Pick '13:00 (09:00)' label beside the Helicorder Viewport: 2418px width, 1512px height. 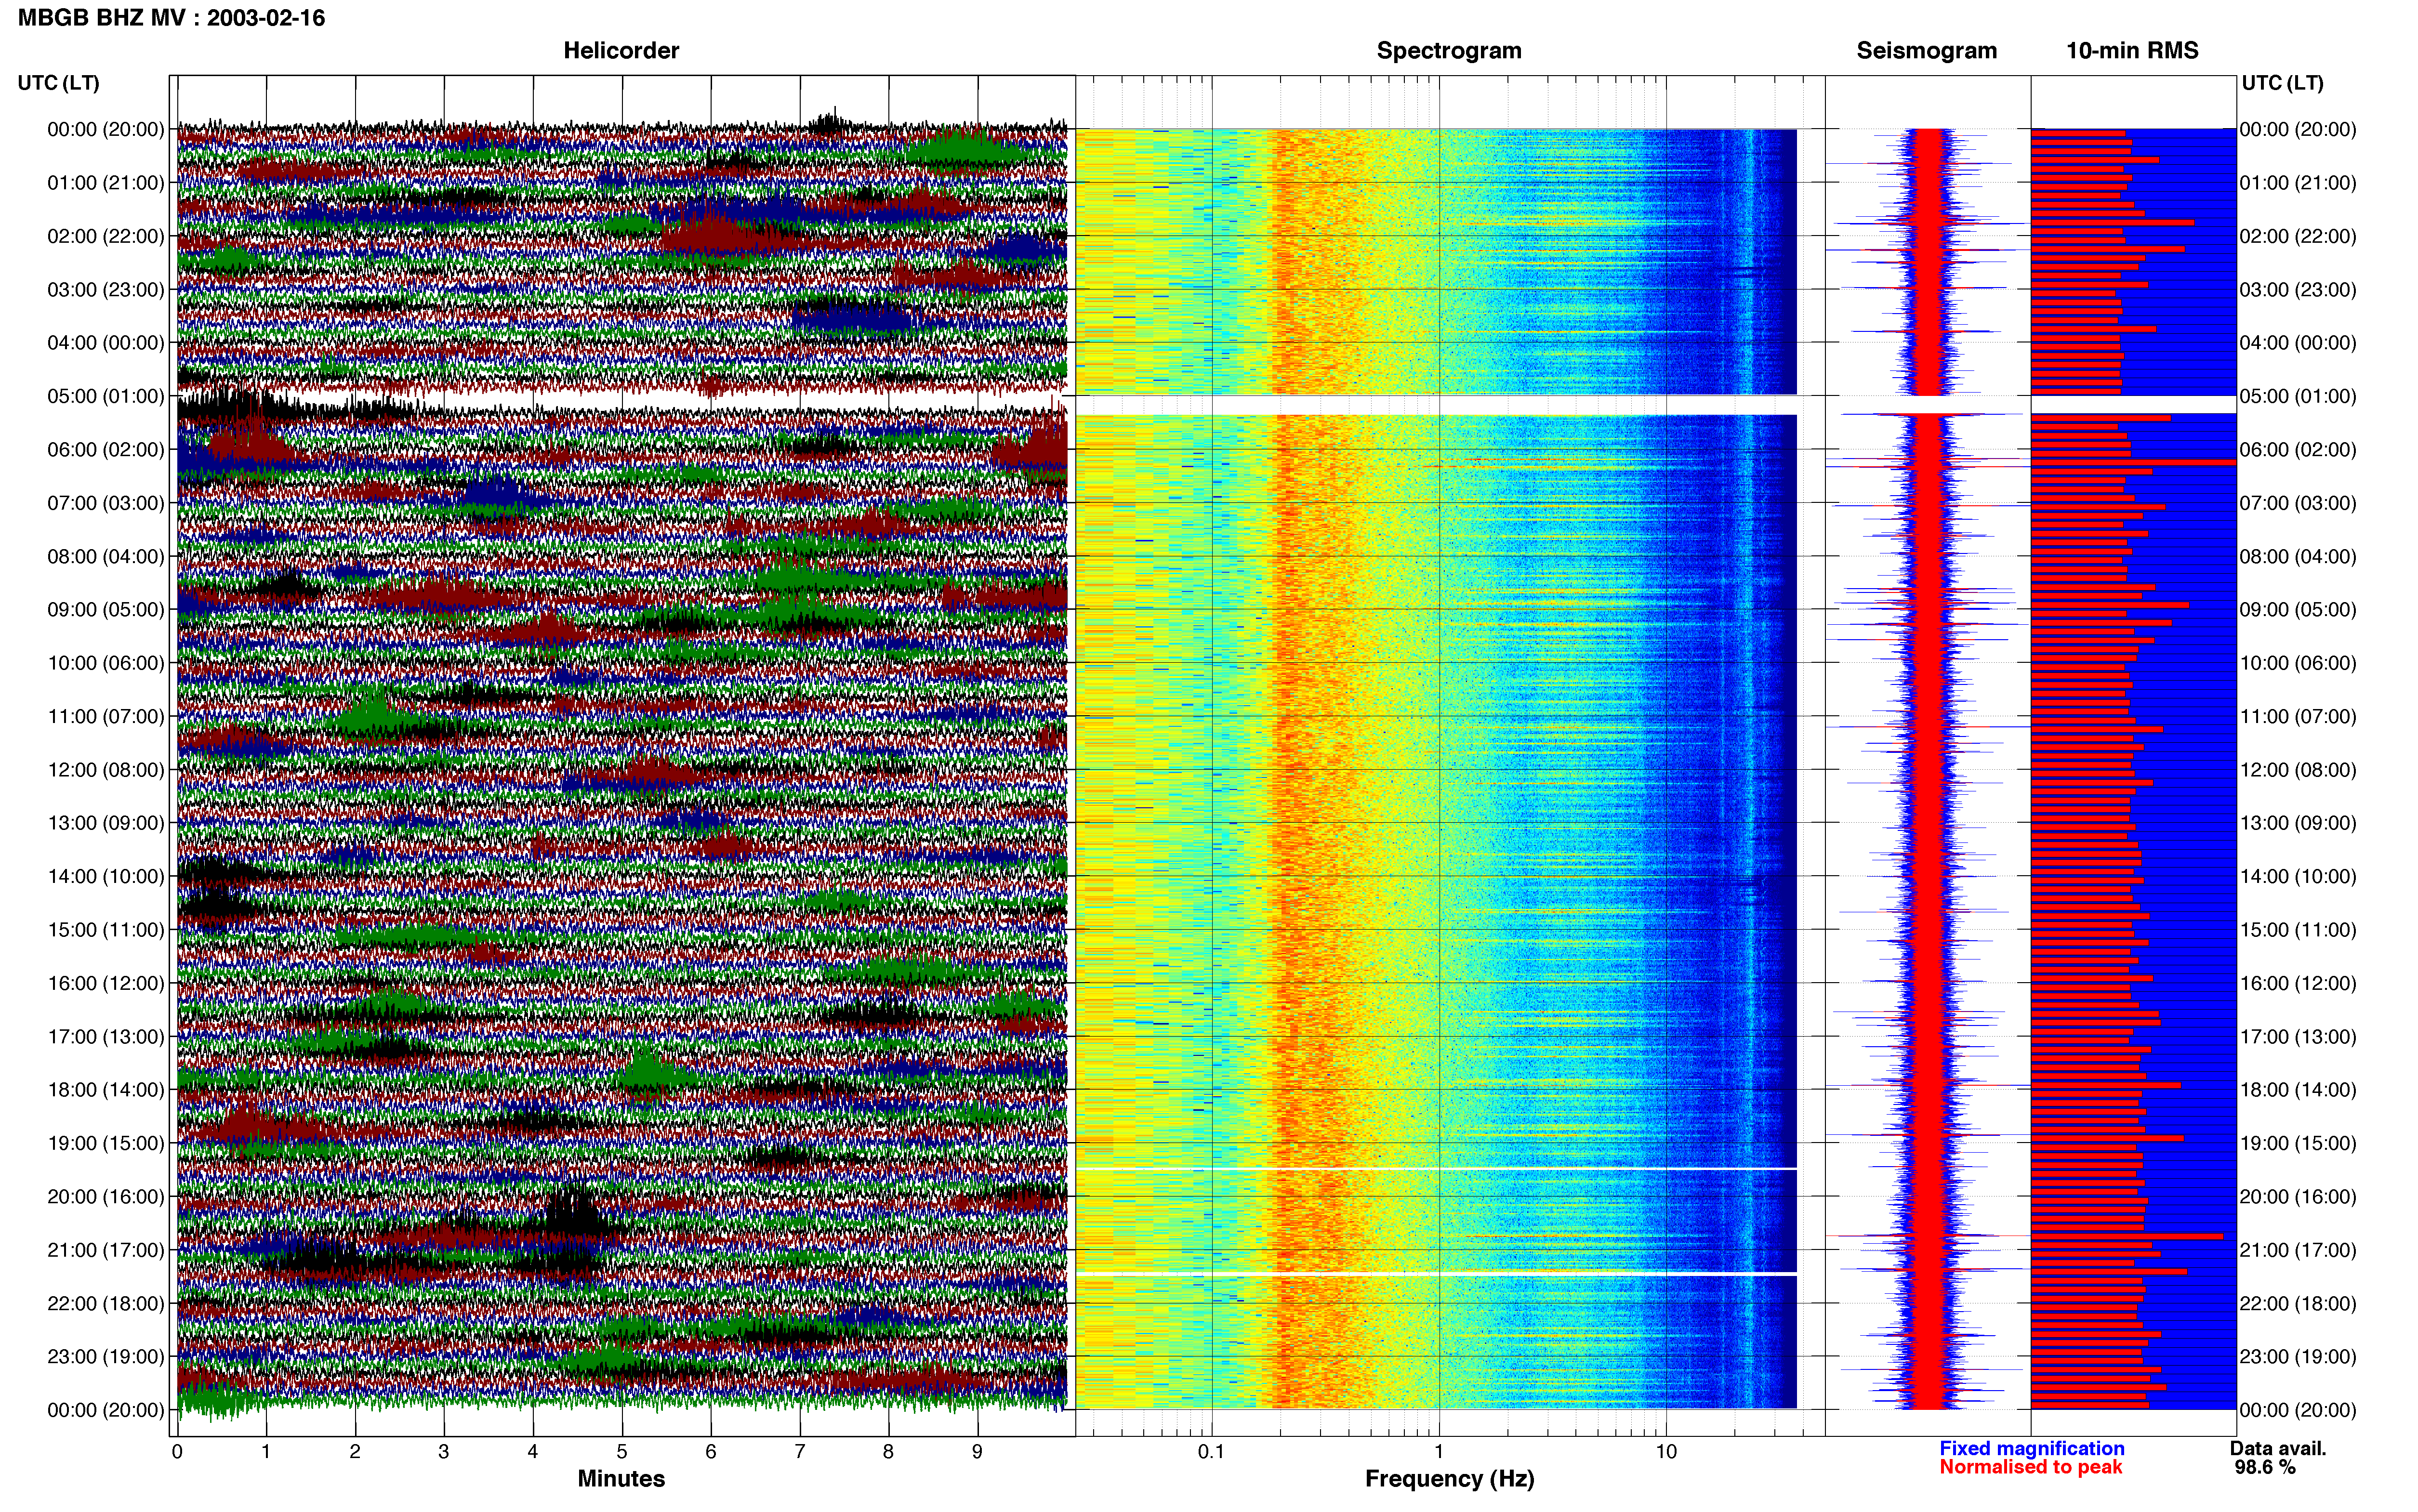coord(106,823)
